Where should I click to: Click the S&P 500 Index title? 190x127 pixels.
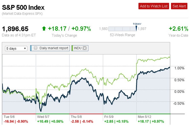pyautogui.click(x=23, y=6)
